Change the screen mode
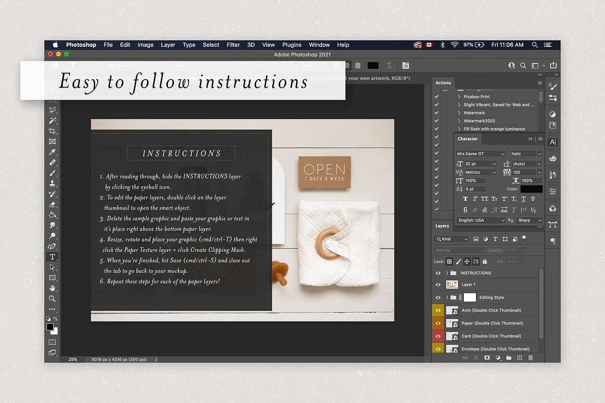605x403 pixels. click(52, 353)
